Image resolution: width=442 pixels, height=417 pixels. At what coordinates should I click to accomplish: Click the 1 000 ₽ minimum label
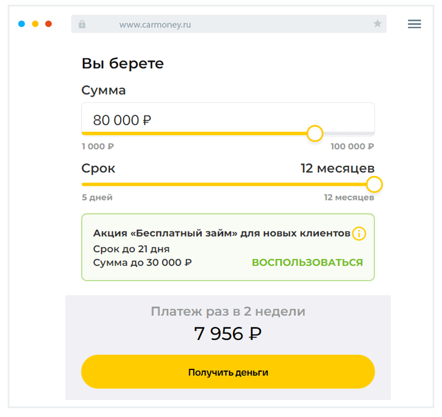coord(98,146)
